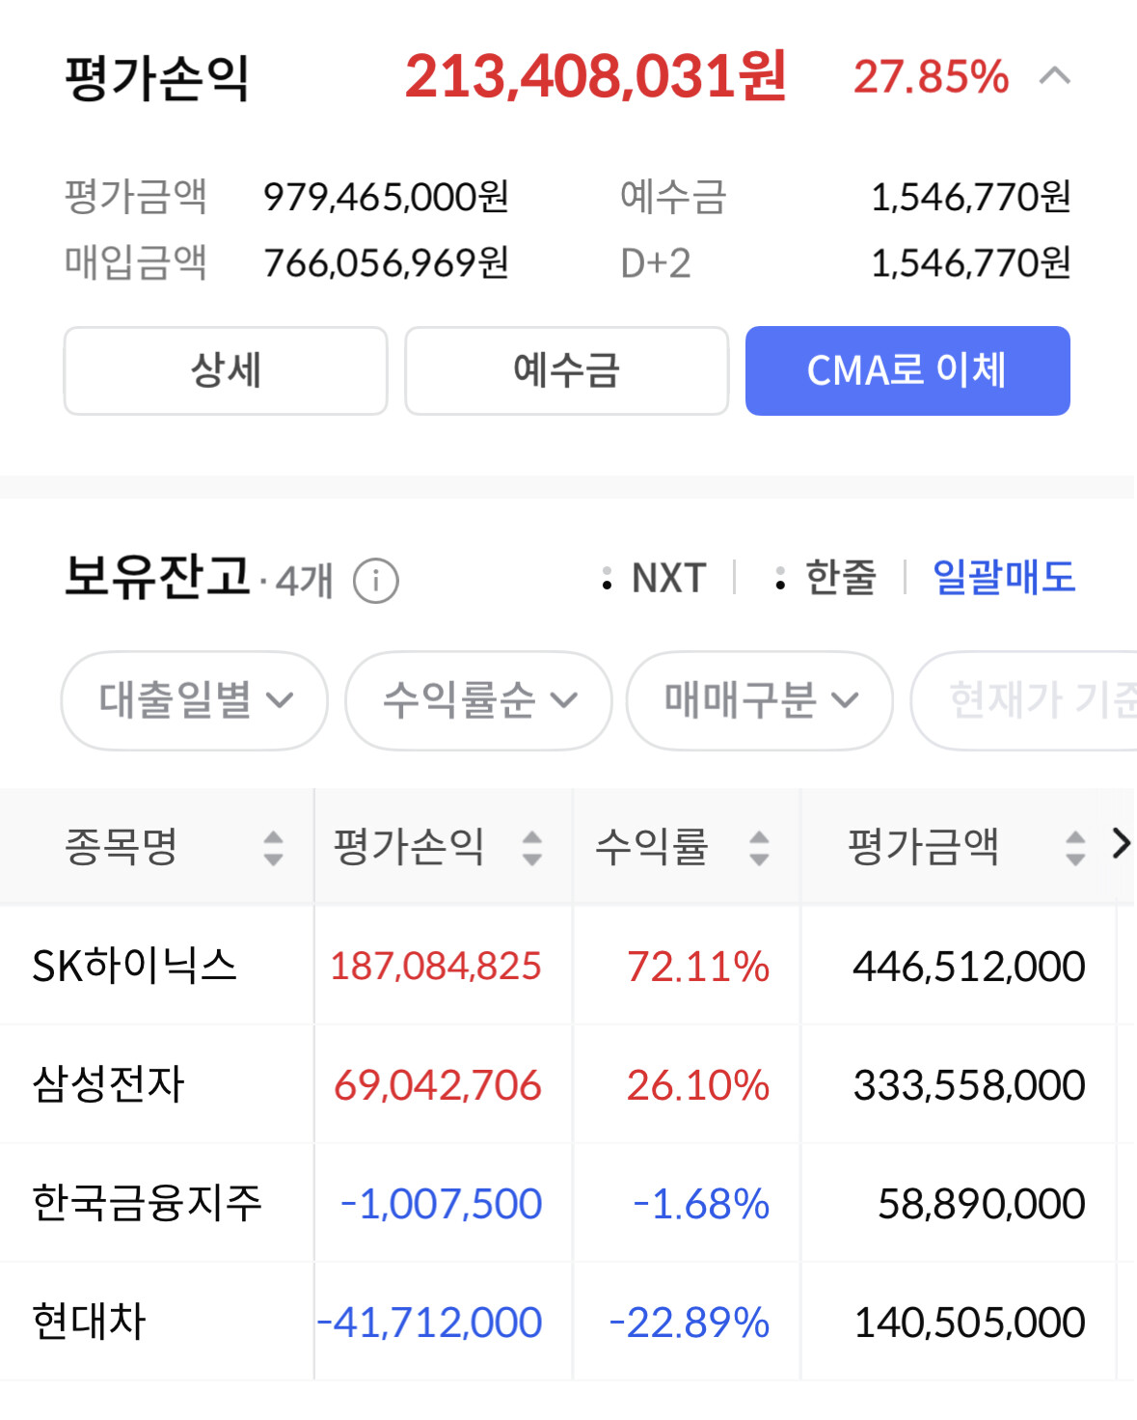The height and width of the screenshot is (1420, 1137).
Task: Toggle the NXT option
Action: [x=654, y=579]
